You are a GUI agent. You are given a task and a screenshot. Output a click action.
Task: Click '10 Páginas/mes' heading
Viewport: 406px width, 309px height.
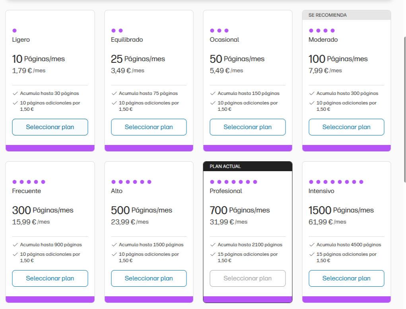pos(38,59)
